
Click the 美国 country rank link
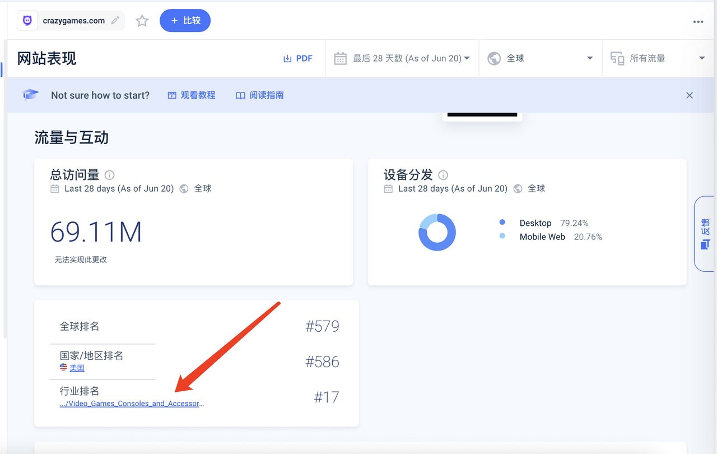[77, 368]
